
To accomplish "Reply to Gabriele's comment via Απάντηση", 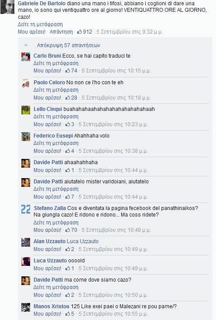I will pyautogui.click(x=61, y=32).
